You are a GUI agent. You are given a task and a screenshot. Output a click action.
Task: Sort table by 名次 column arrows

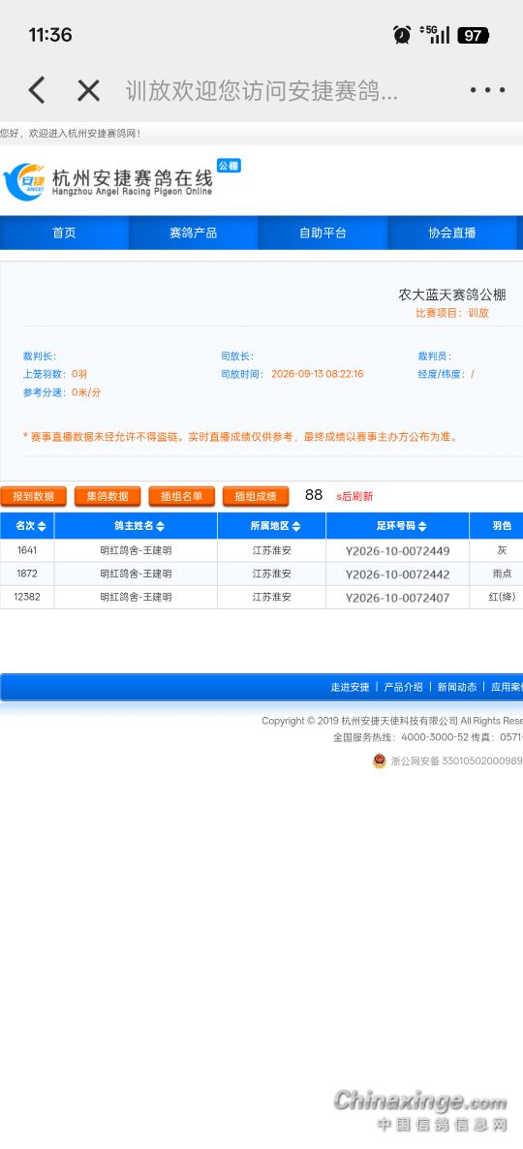[x=42, y=526]
